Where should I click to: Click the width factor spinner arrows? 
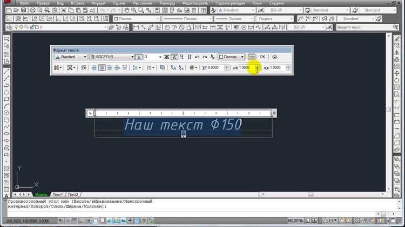[288, 67]
